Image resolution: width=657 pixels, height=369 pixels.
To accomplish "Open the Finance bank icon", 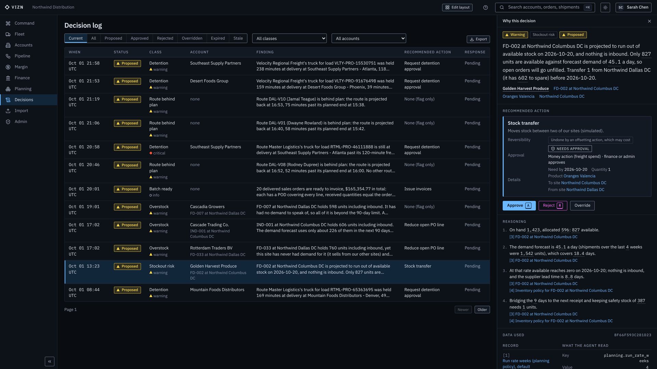I will click(x=8, y=78).
